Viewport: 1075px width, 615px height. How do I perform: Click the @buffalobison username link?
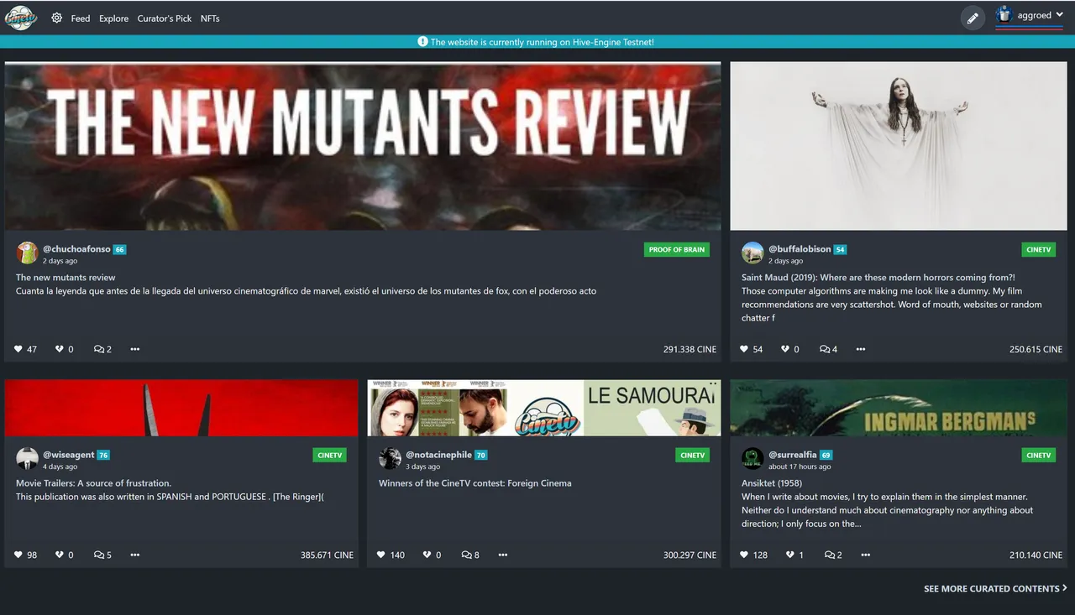(x=800, y=249)
